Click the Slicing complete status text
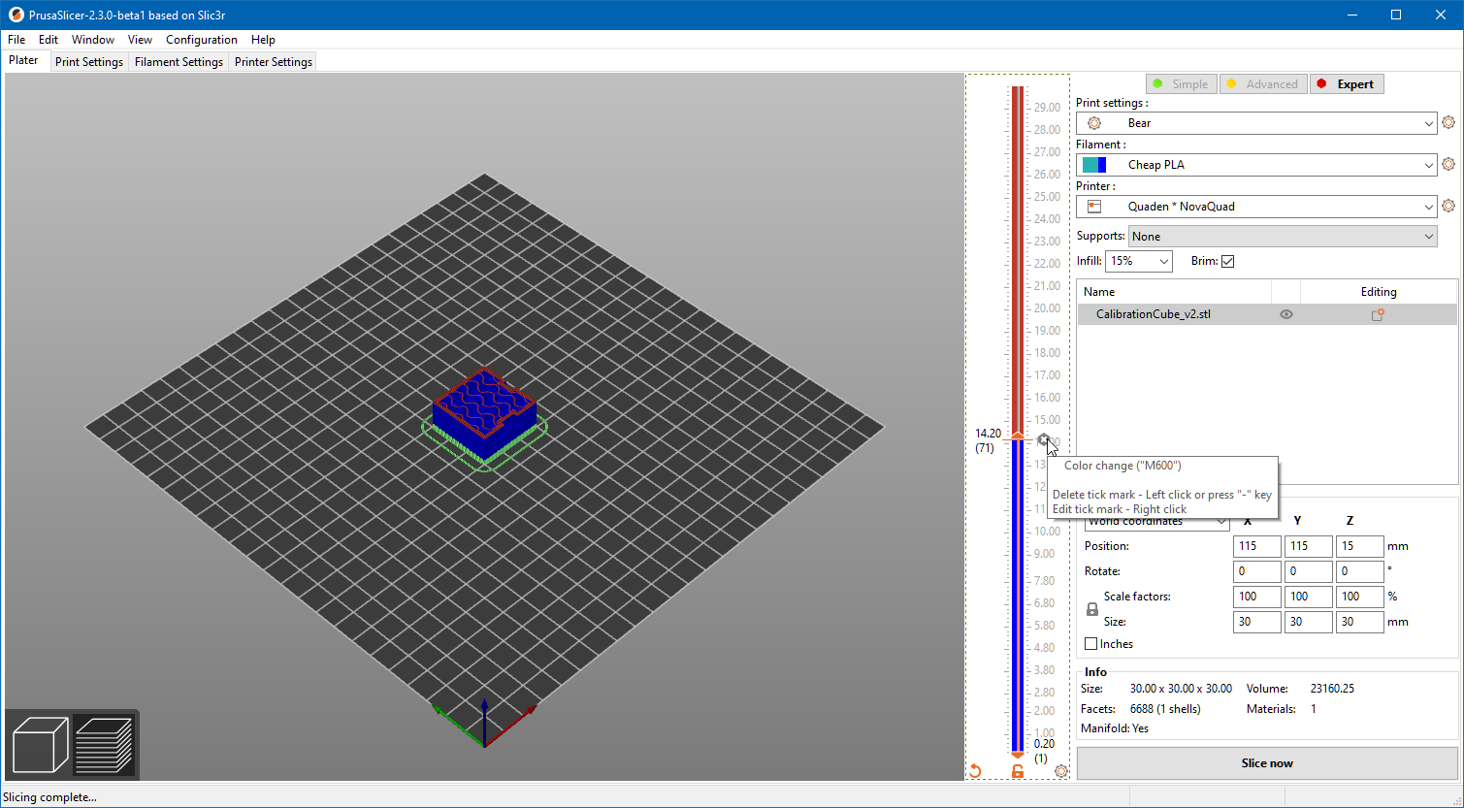 tap(49, 797)
